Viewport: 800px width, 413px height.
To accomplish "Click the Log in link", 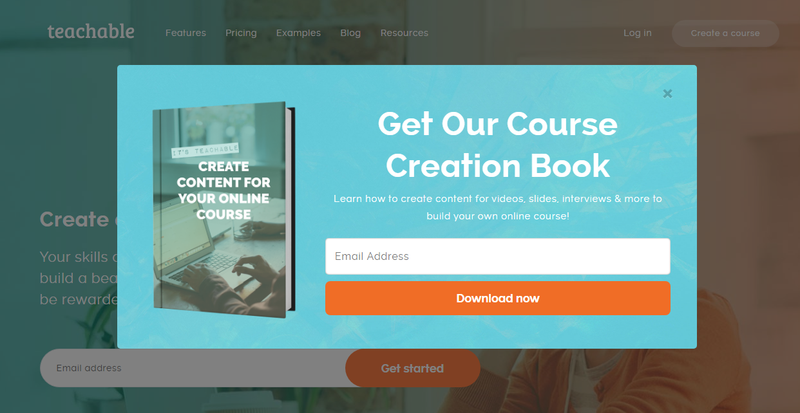I will [637, 33].
